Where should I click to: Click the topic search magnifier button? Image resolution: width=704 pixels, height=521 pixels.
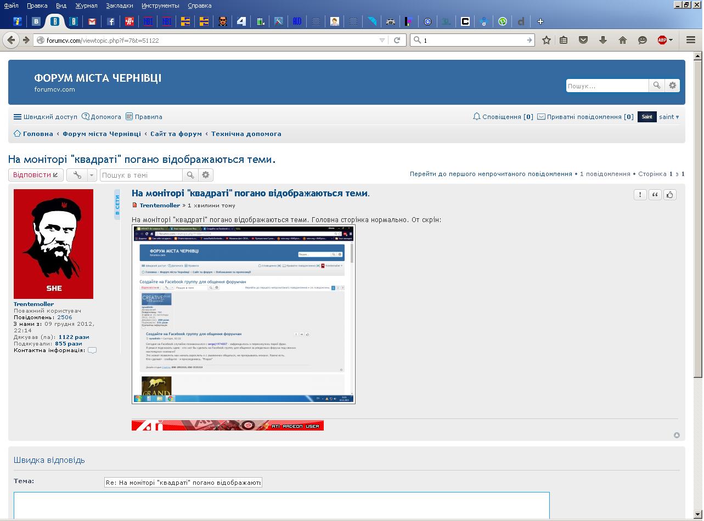[190, 175]
